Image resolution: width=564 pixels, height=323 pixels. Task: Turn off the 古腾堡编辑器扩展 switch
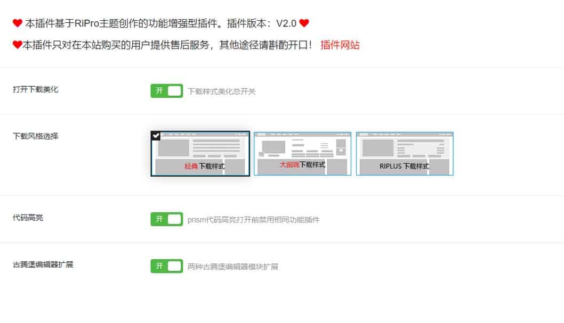point(166,266)
